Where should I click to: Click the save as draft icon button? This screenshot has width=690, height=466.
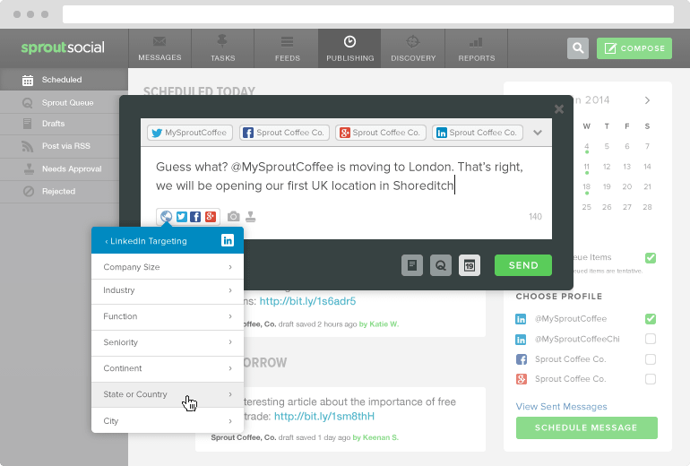pos(412,265)
